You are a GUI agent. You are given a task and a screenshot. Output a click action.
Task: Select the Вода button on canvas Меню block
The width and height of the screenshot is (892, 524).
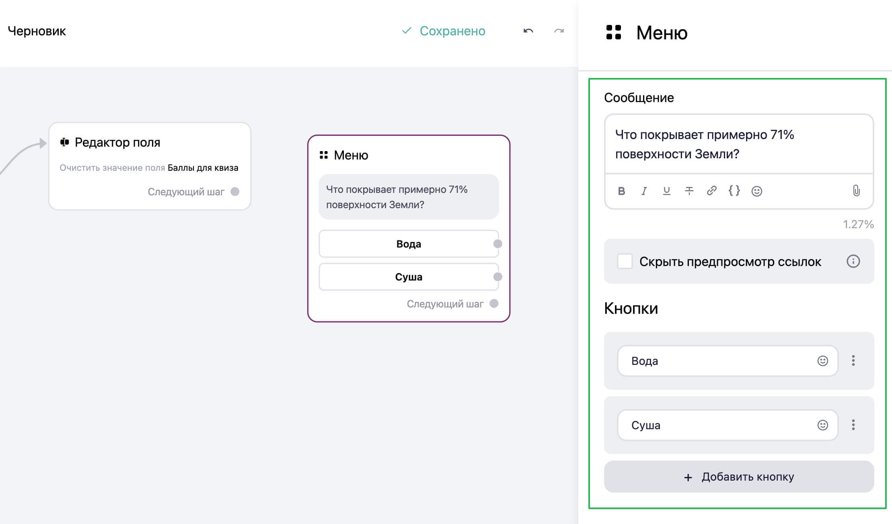tap(409, 244)
